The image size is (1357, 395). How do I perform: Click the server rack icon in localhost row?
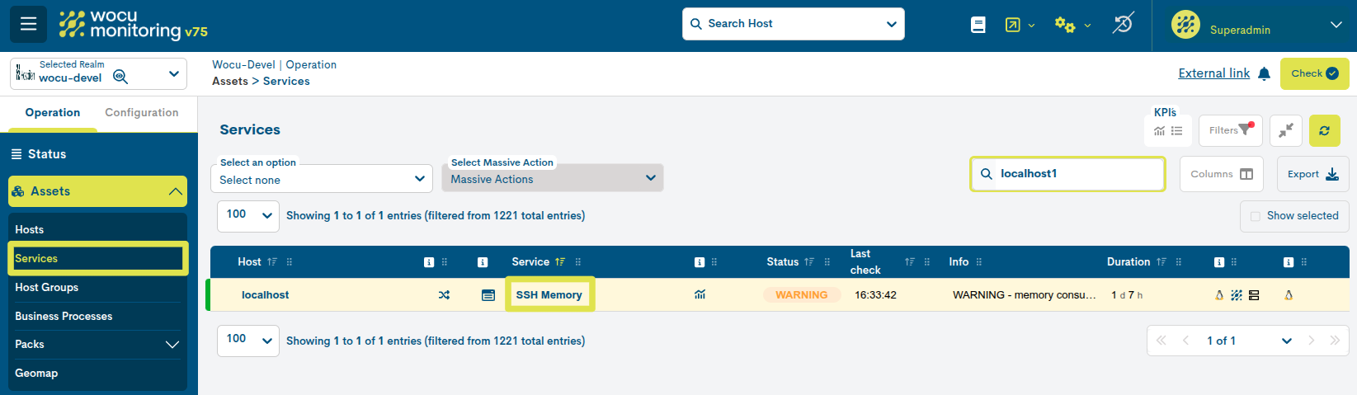pos(1254,294)
